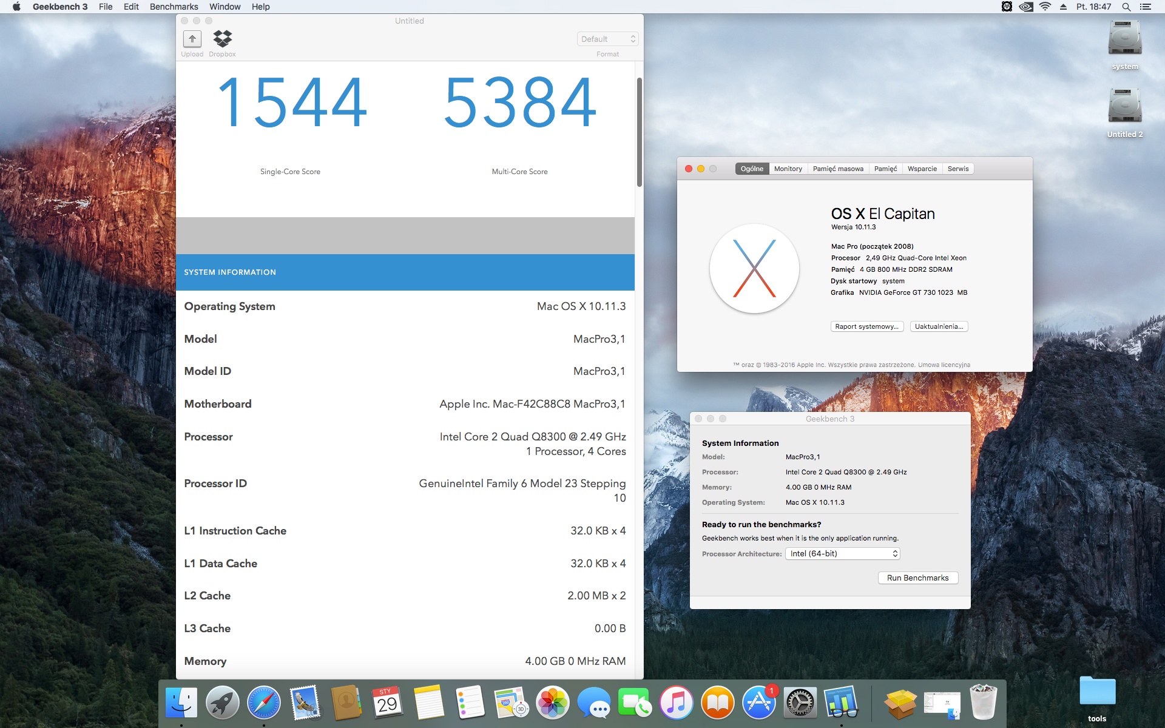
Task: Open the Benchmarks menu
Action: point(174,7)
